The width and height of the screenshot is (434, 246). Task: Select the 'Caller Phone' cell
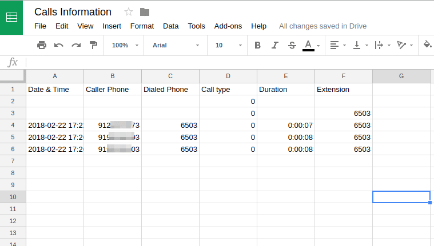(113, 89)
